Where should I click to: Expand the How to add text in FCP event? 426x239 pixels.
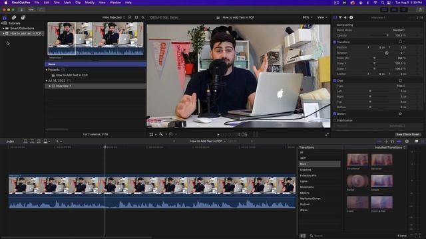[x=3, y=33]
